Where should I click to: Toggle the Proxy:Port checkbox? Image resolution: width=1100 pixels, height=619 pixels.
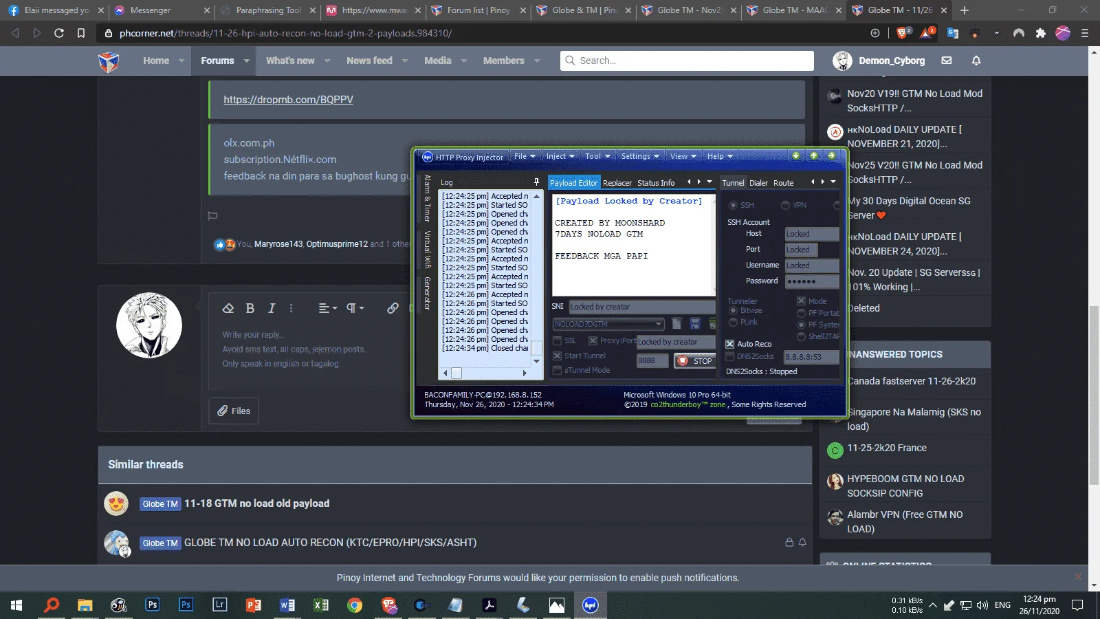point(593,341)
